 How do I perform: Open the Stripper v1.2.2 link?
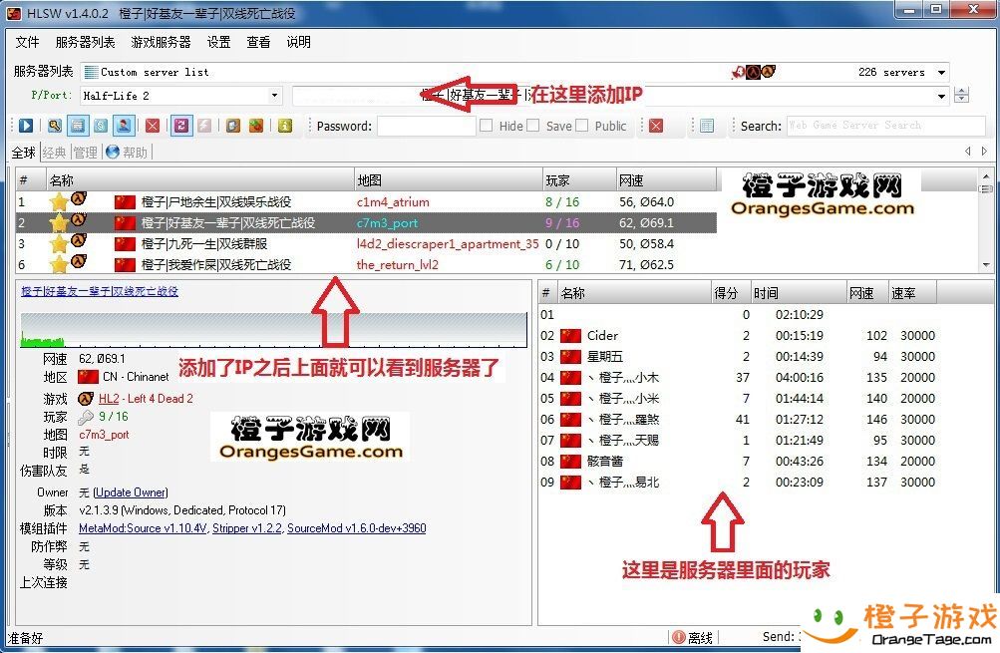pyautogui.click(x=247, y=528)
